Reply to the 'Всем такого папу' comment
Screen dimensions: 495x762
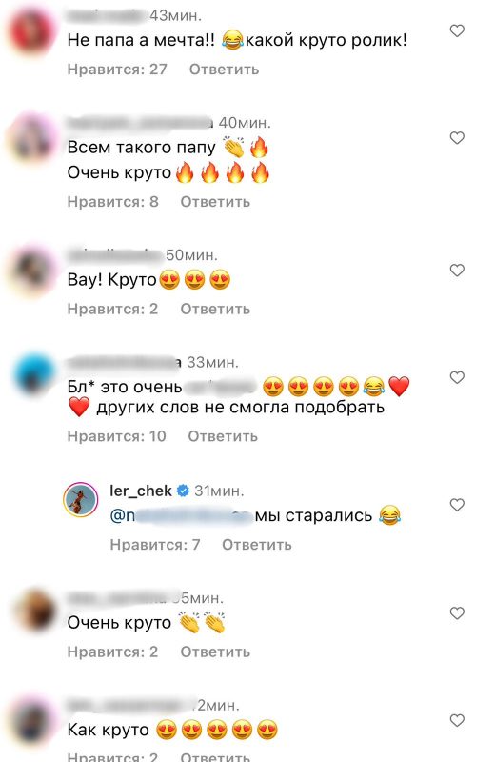(215, 202)
